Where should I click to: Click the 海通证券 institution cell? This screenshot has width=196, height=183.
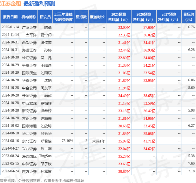tap(29, 50)
